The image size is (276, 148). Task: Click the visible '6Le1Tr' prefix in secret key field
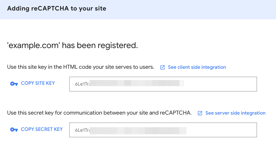pos(82,130)
